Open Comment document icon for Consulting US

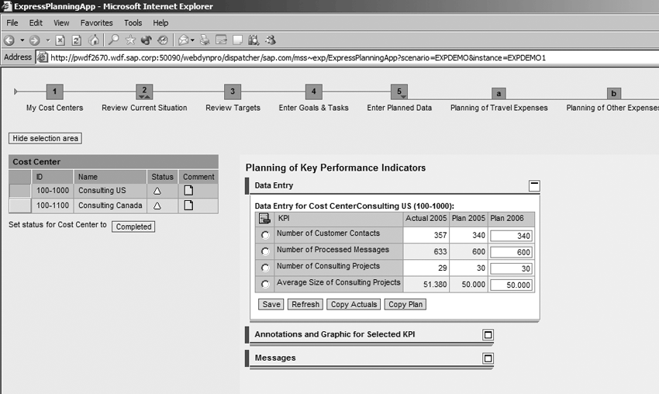click(x=188, y=191)
